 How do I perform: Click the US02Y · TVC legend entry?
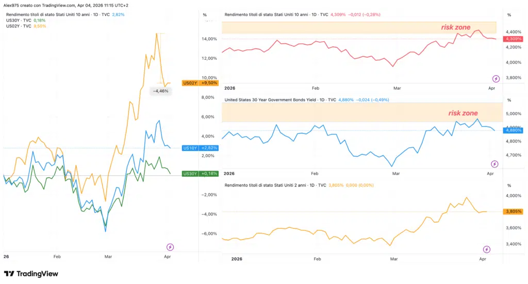19,26
